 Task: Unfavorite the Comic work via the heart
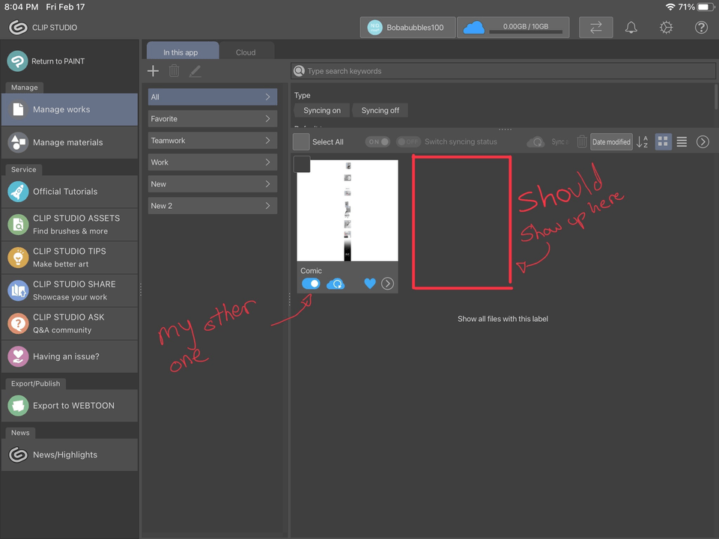[x=369, y=284]
